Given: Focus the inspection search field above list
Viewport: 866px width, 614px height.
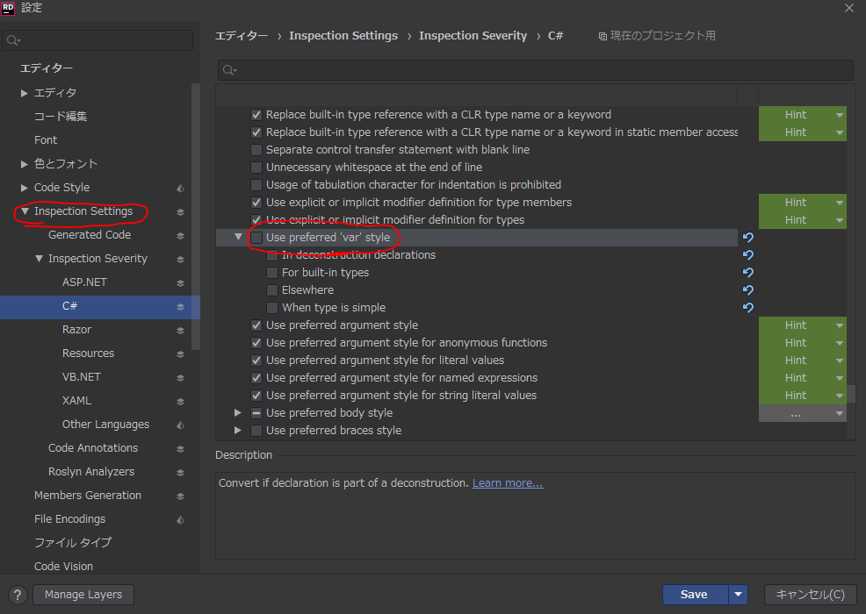Looking at the screenshot, I should 534,70.
